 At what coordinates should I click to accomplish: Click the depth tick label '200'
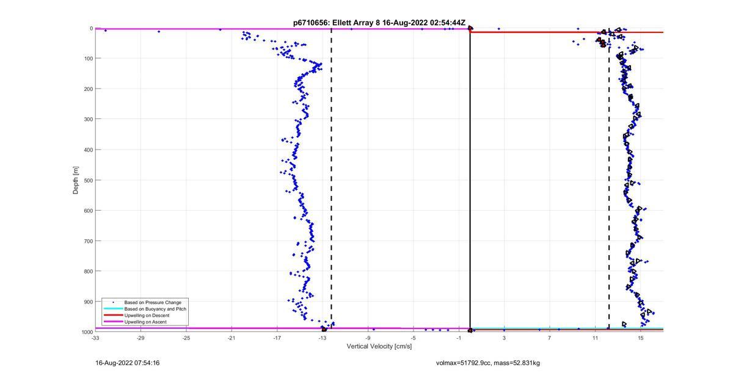(89, 89)
